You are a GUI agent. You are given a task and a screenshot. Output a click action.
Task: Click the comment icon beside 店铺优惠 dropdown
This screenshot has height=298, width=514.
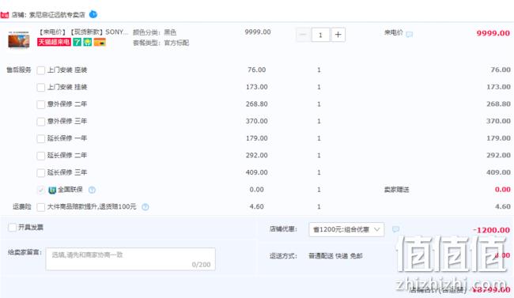click(395, 229)
